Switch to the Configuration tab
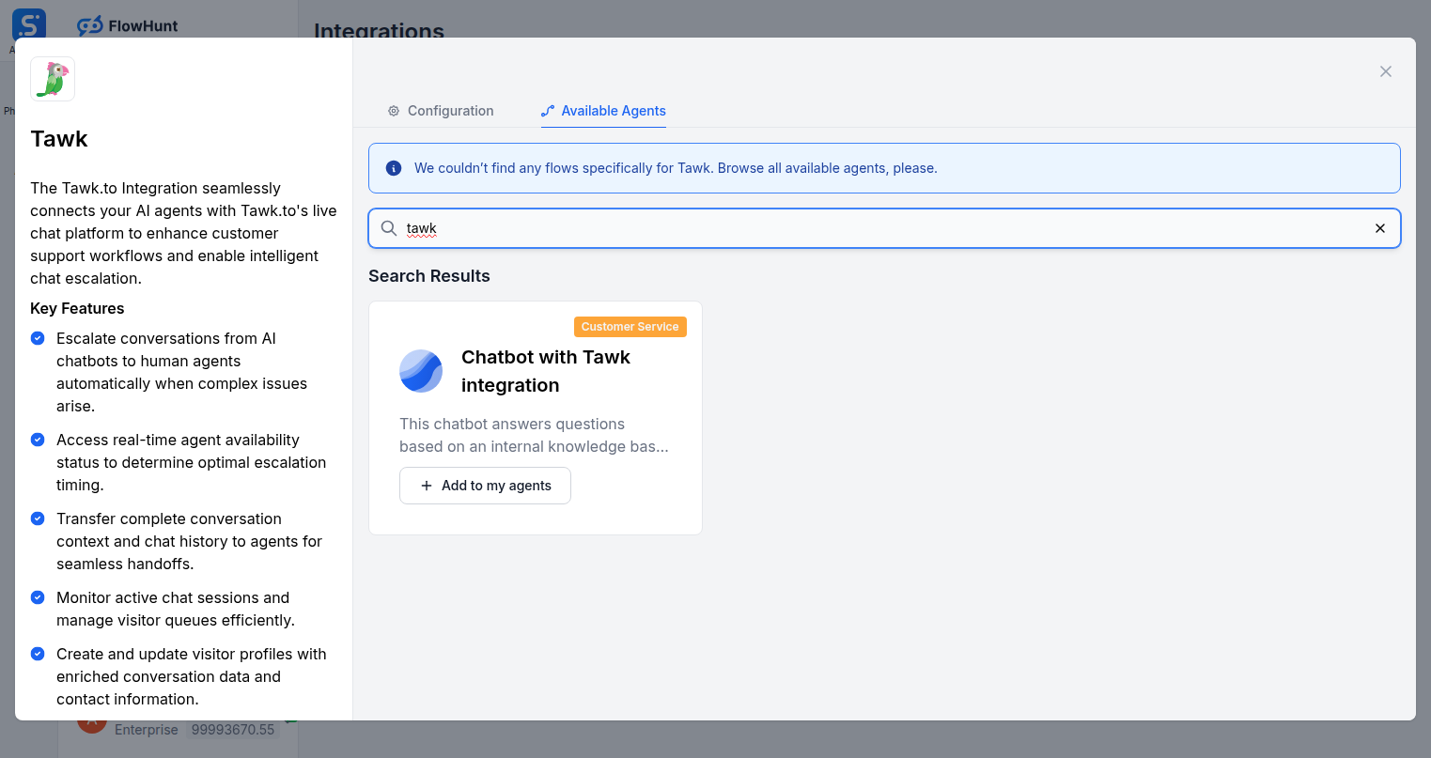 tap(441, 111)
